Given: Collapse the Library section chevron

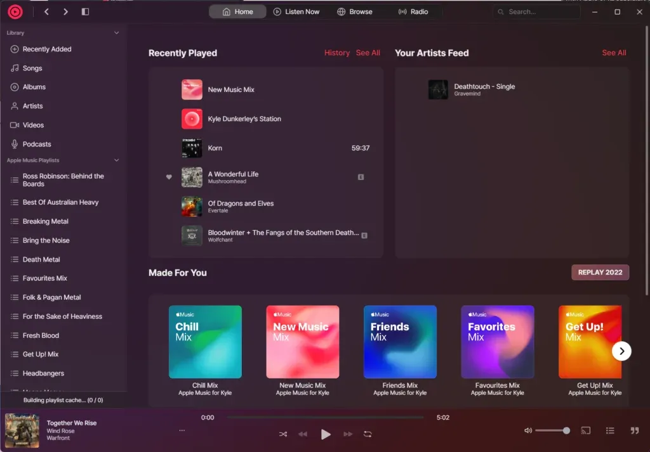Looking at the screenshot, I should tap(117, 33).
